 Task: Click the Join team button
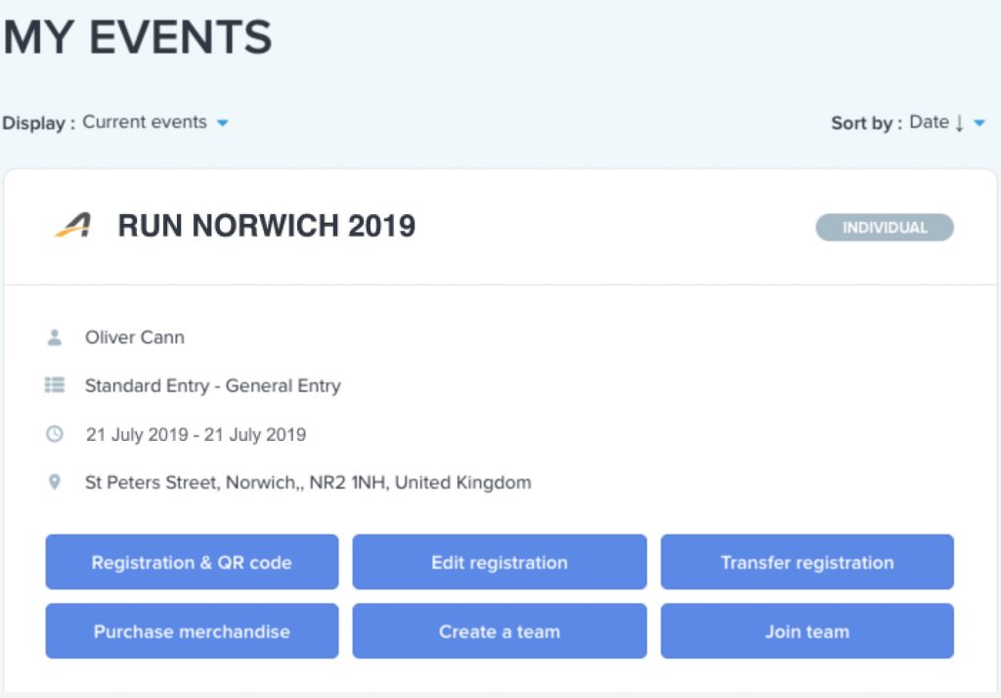[x=806, y=631]
